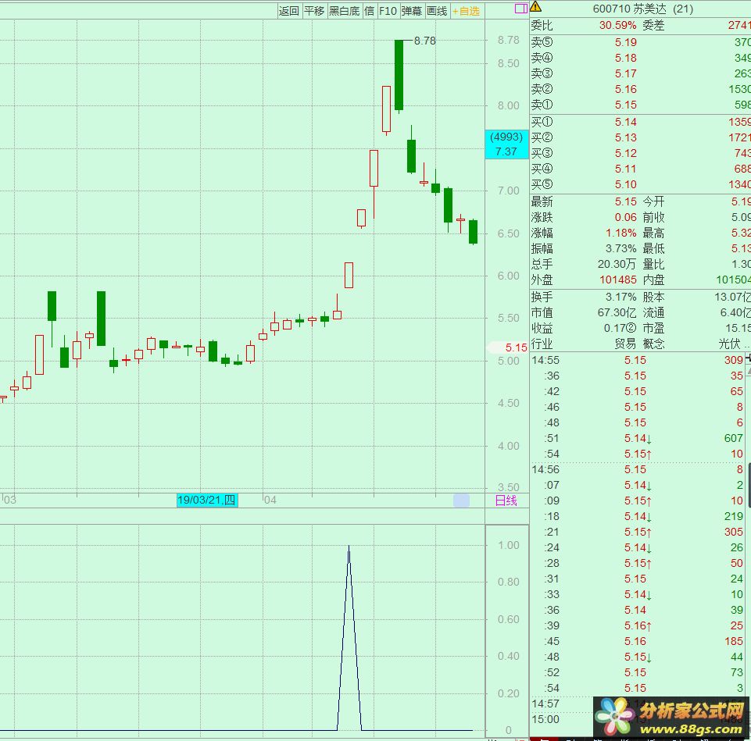The image size is (751, 741).
Task: Activate the 平移 (pan) toolbar button
Action: [x=314, y=11]
